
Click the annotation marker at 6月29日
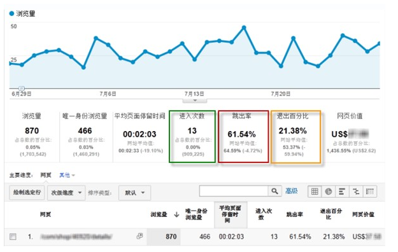[22, 88]
